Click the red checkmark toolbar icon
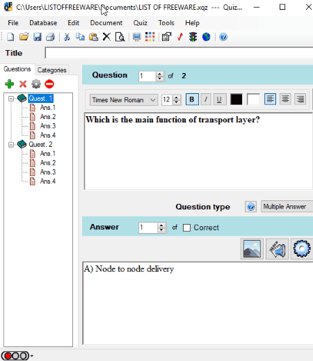Viewport: 313px width, 361px height. click(x=180, y=37)
